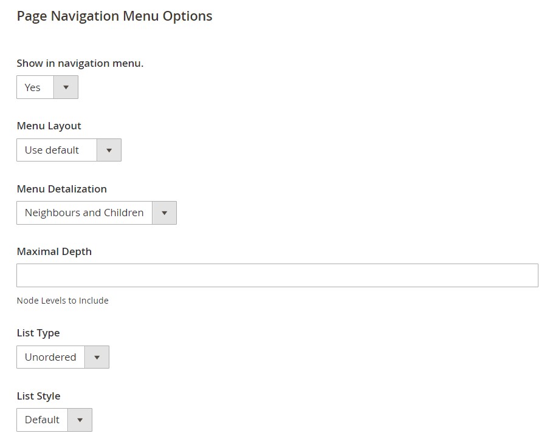Click the List Style dropdown arrow
Image resolution: width=550 pixels, height=436 pixels.
[x=80, y=420]
